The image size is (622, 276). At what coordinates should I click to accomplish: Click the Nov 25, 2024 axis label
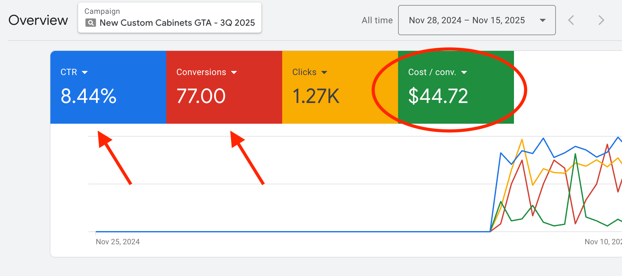[118, 242]
